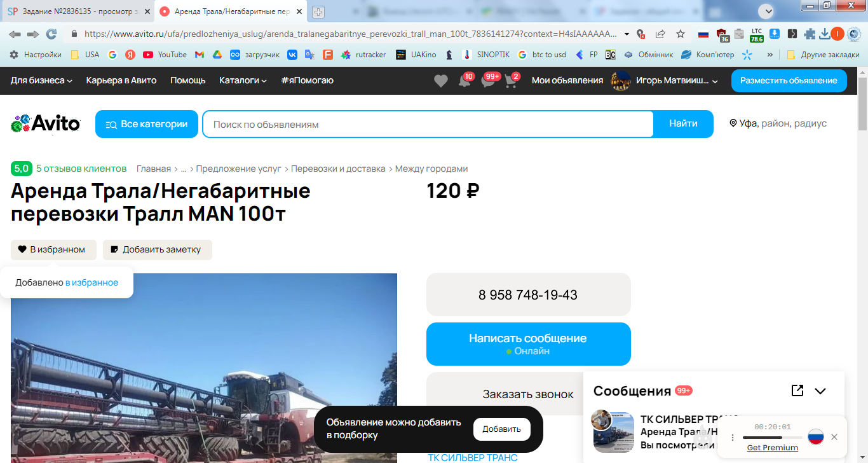This screenshot has width=868, height=463.
Task: Toggle В избранном favorite button
Action: click(53, 250)
